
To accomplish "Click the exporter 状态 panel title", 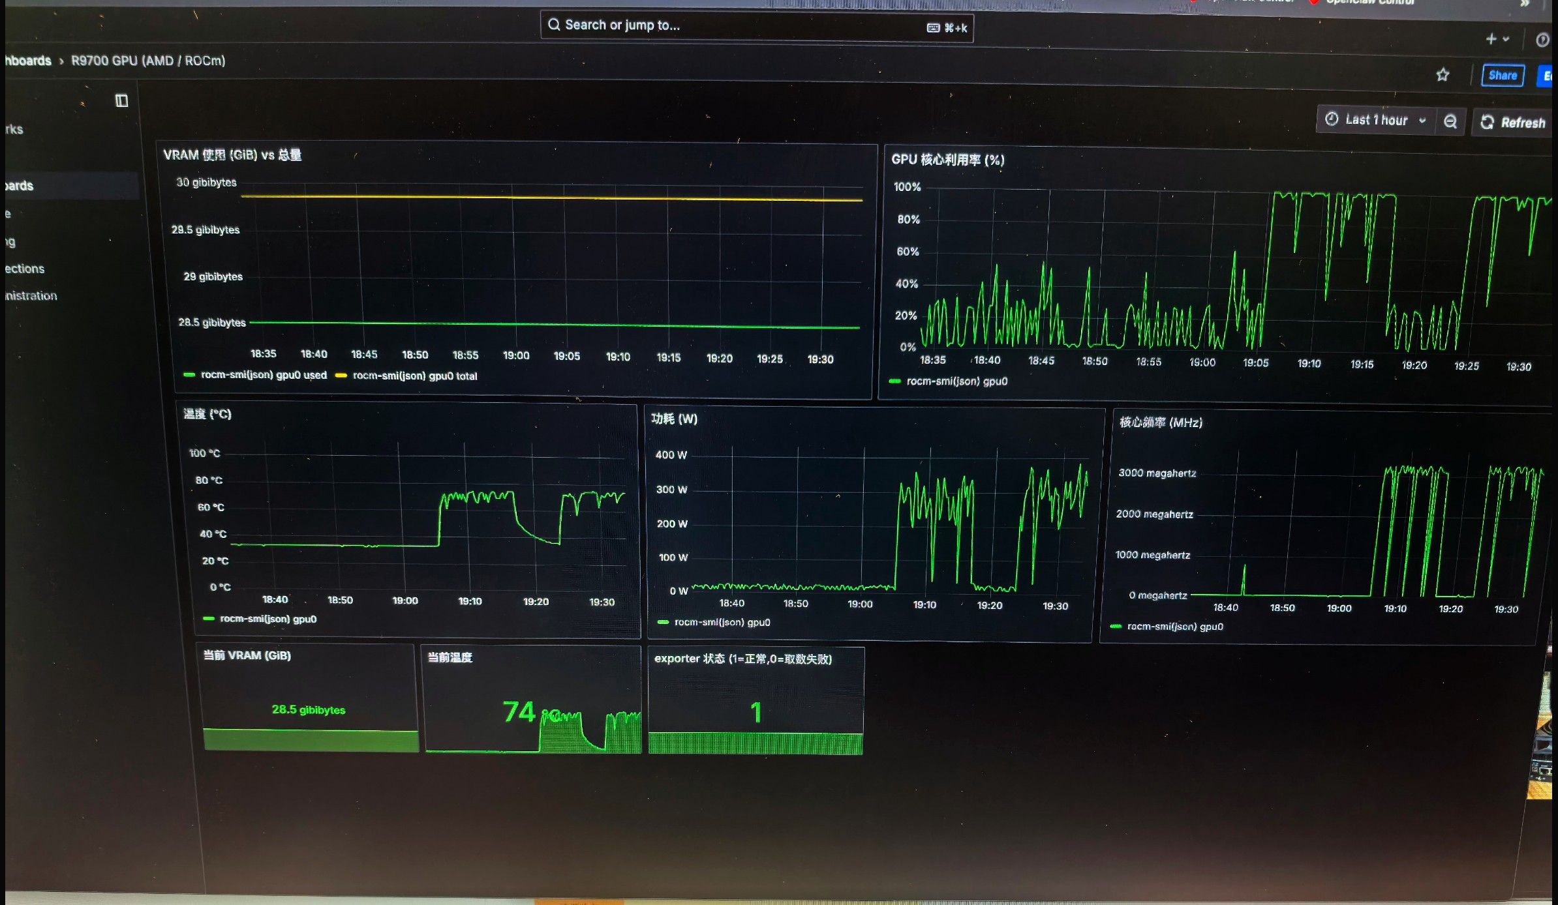I will 743,659.
